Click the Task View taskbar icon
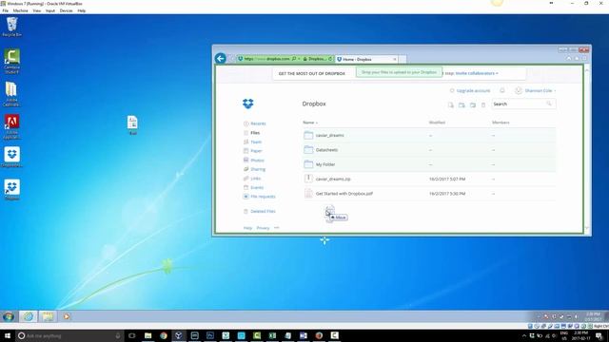This screenshot has height=342, width=609. point(132,335)
